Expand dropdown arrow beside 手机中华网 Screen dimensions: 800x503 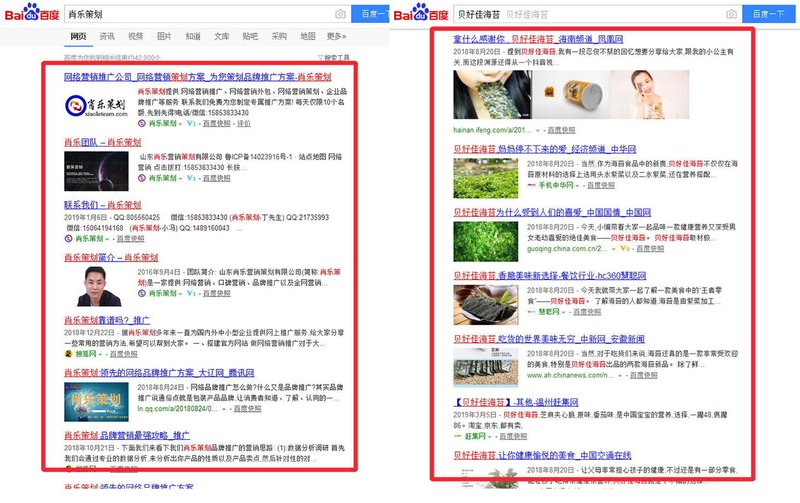[x=577, y=186]
